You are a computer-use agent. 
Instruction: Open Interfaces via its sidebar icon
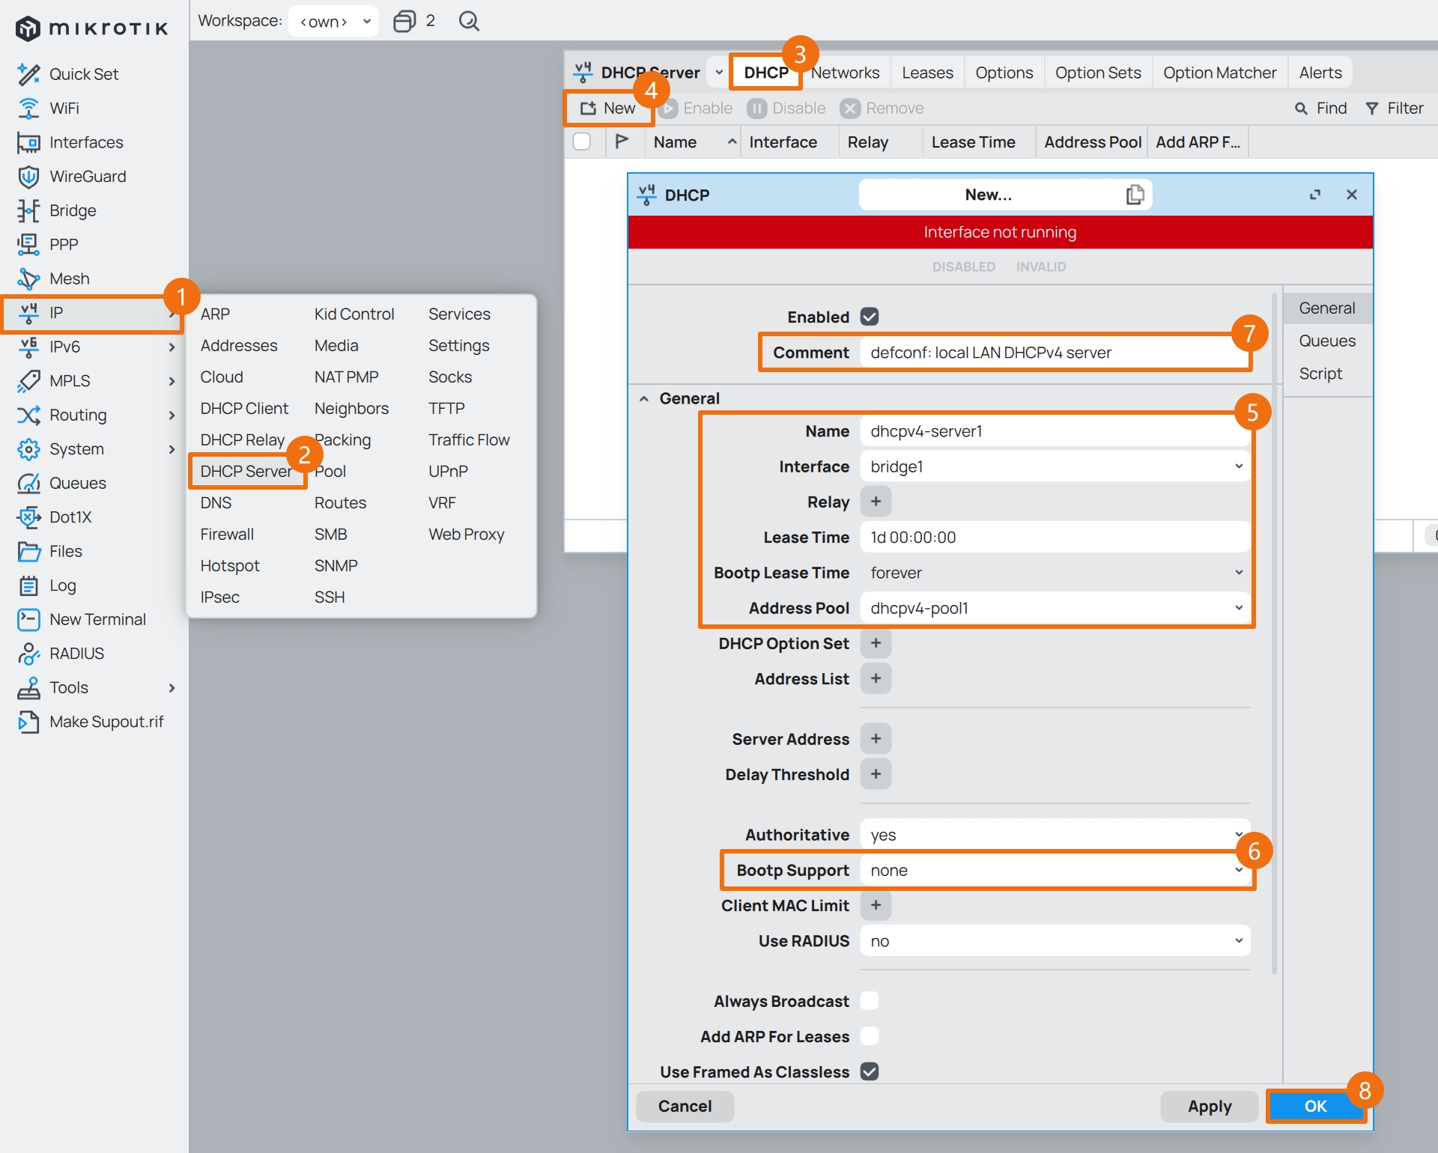coord(28,142)
